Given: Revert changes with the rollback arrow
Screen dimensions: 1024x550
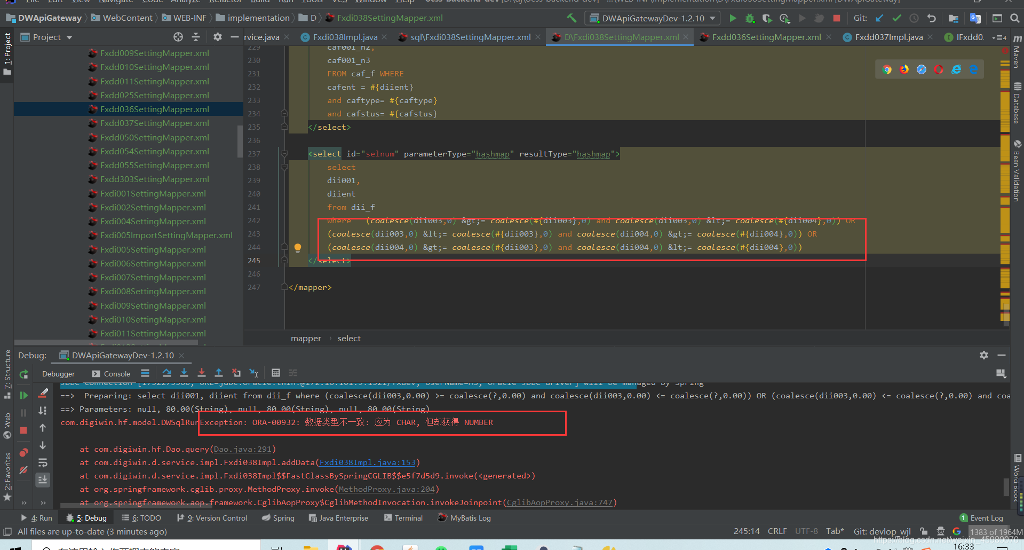Looking at the screenshot, I should pos(932,18).
